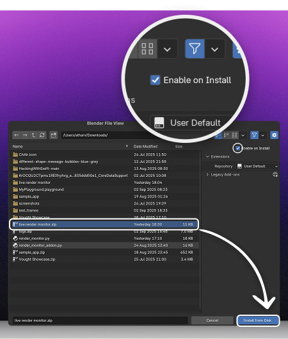
Task: Select different-shape-message-bubbles-blue-grey folder
Action: [105, 161]
